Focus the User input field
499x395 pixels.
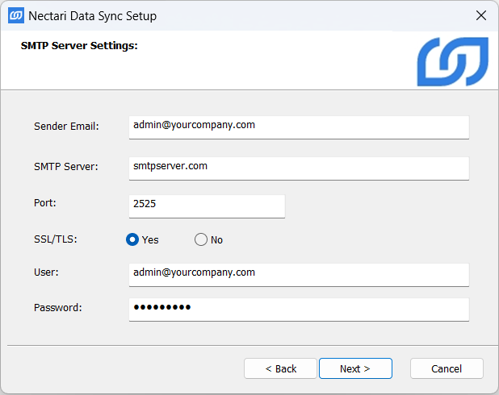click(x=299, y=273)
